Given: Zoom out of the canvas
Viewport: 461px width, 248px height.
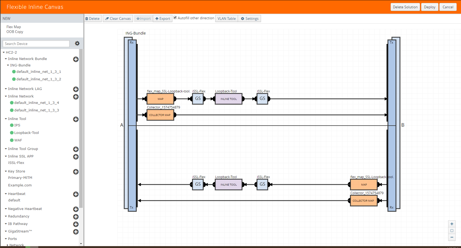Looking at the screenshot, I should click(452, 237).
